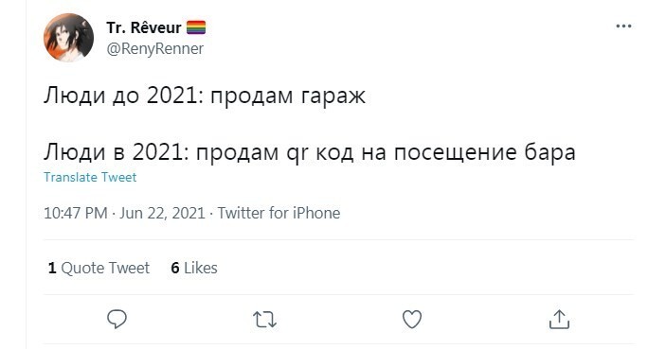The width and height of the screenshot is (648, 349).
Task: Open the three-dot more options menu
Action: click(x=623, y=26)
